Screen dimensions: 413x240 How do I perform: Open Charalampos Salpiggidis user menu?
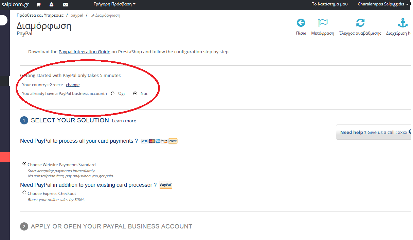pyautogui.click(x=383, y=4)
